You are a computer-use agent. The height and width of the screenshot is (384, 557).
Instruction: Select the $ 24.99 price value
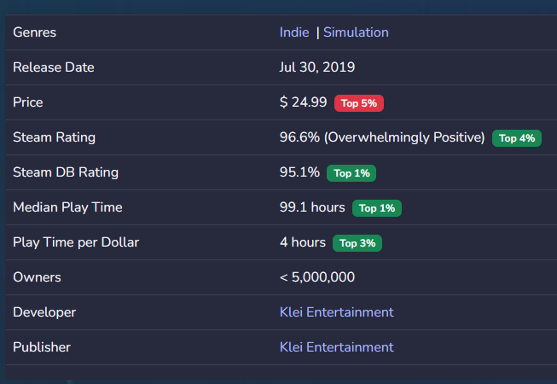(303, 102)
